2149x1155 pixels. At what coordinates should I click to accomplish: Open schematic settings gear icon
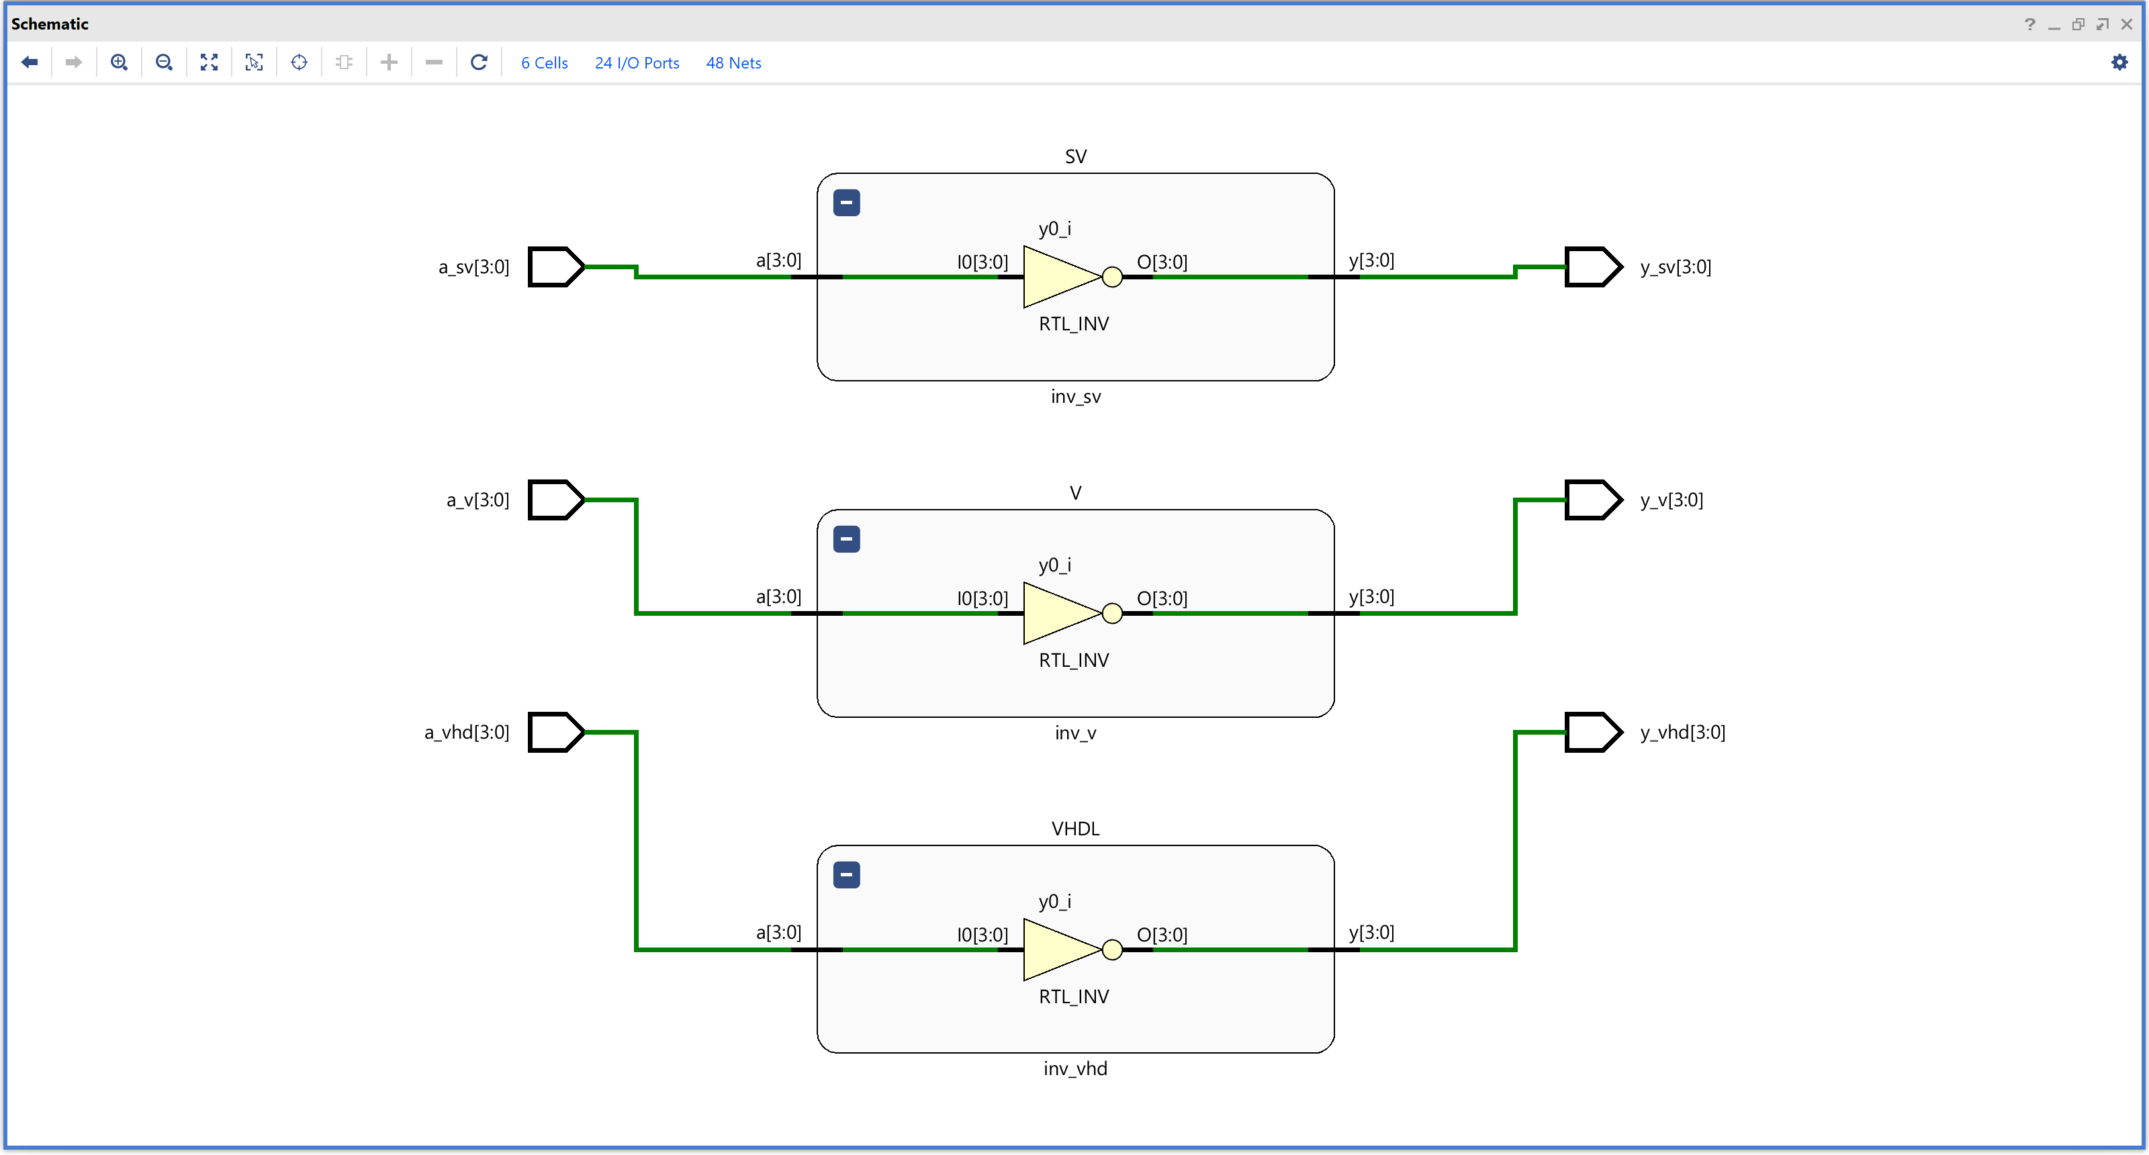[x=2119, y=62]
